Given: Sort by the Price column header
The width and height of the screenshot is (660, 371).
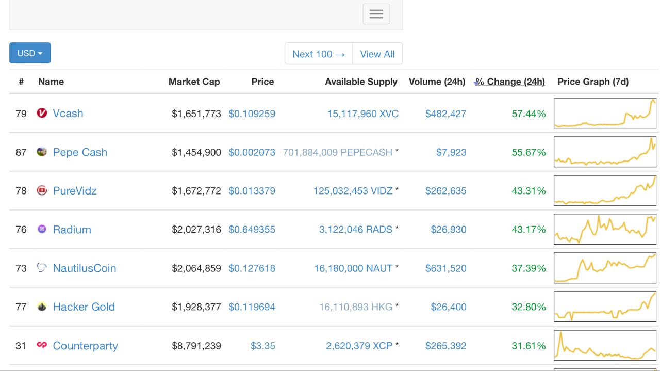Looking at the screenshot, I should click(262, 82).
